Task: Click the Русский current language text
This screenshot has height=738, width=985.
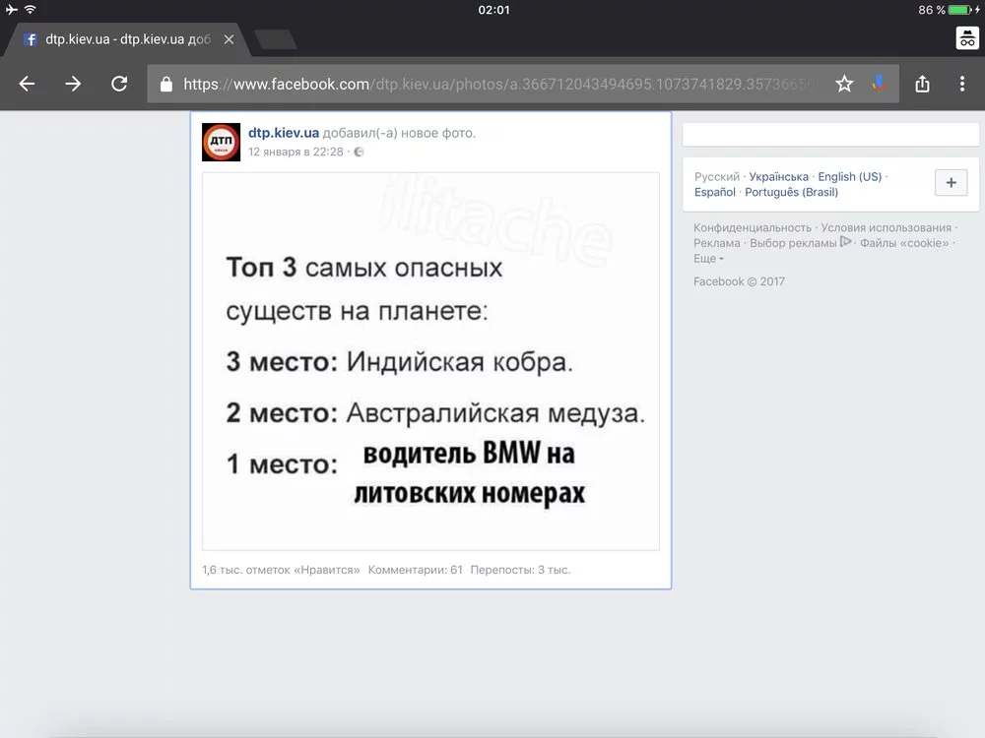Action: pos(717,177)
